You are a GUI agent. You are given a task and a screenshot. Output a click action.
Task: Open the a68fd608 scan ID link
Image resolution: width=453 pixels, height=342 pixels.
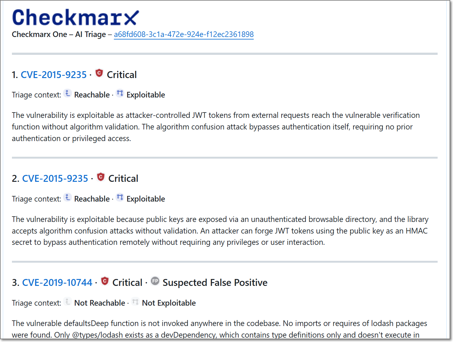(x=184, y=34)
